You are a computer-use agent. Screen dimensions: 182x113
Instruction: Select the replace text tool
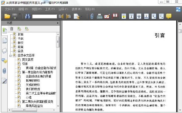154,16
